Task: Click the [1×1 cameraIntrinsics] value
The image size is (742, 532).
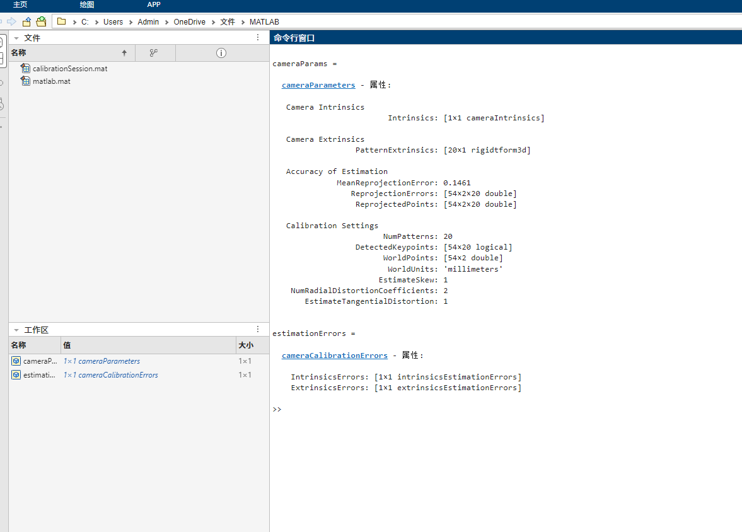Action: pyautogui.click(x=494, y=118)
